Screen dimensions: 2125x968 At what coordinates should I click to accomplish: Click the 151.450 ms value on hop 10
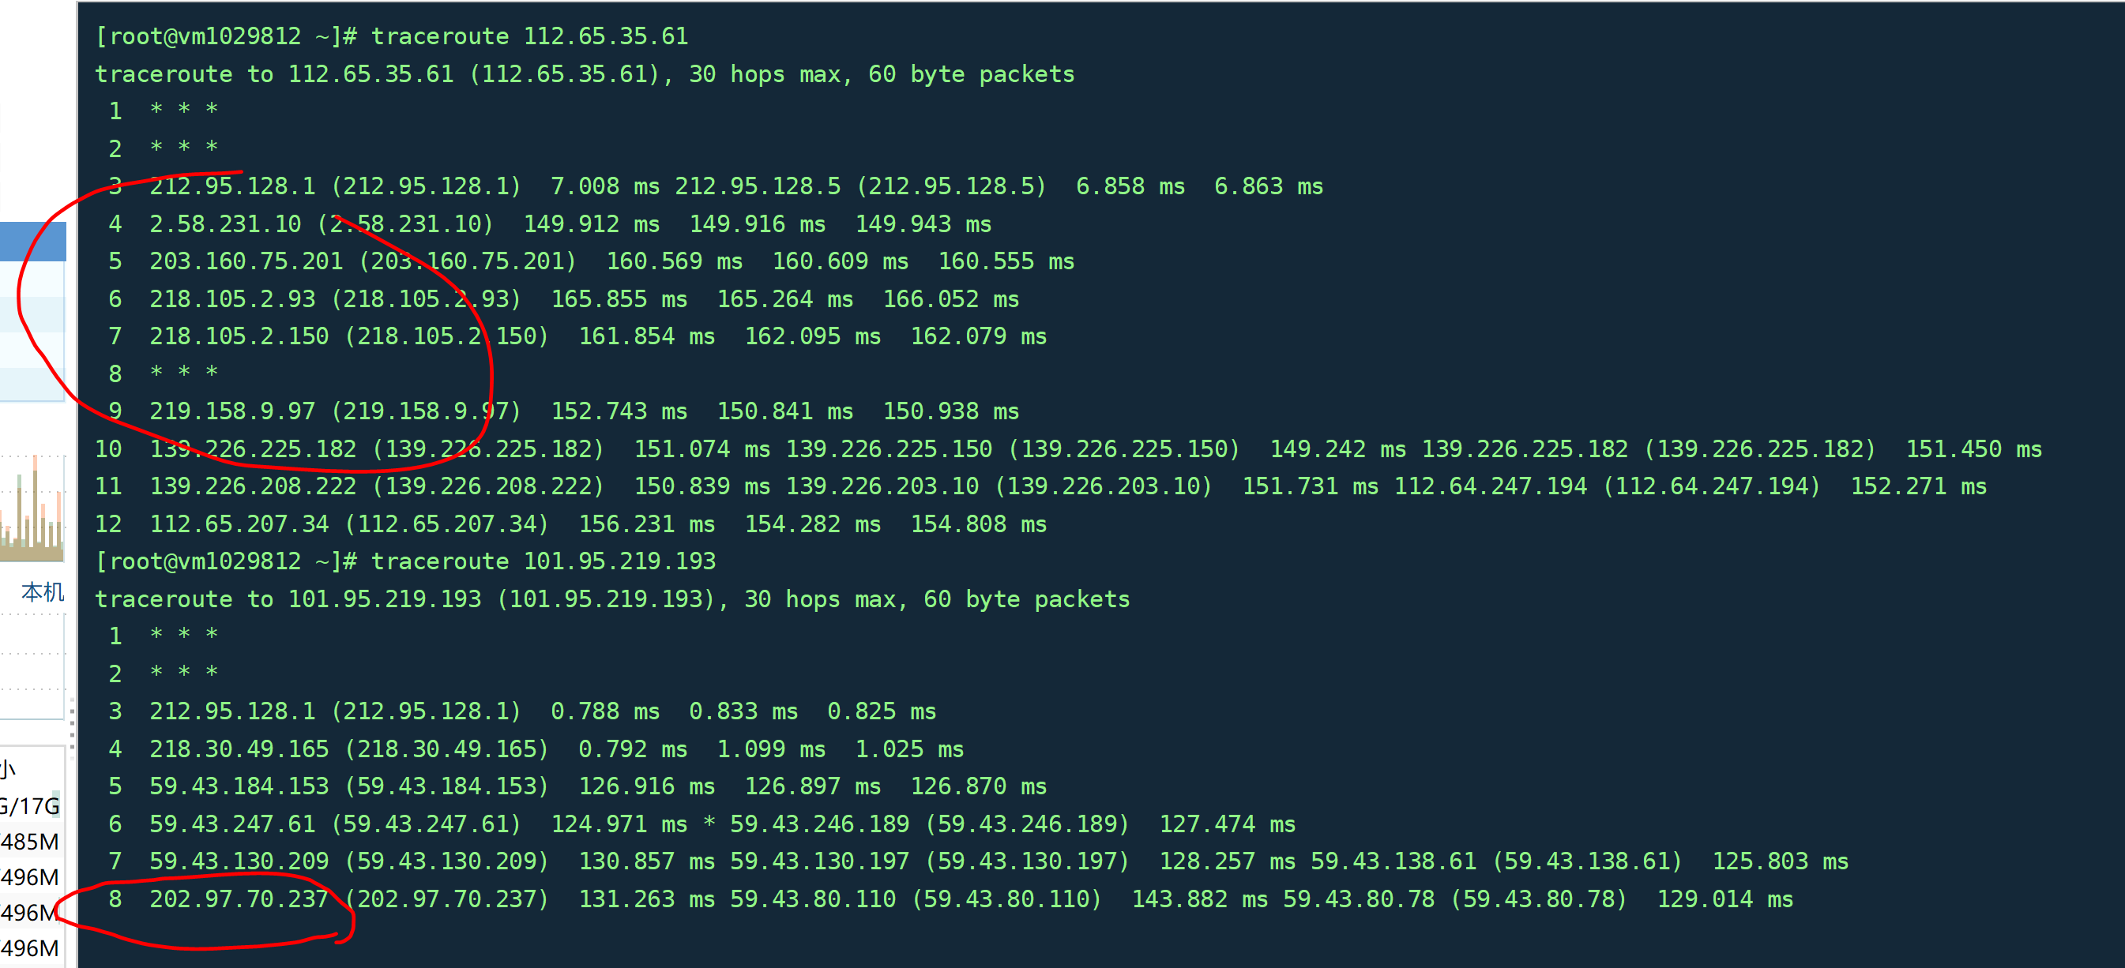(1973, 449)
